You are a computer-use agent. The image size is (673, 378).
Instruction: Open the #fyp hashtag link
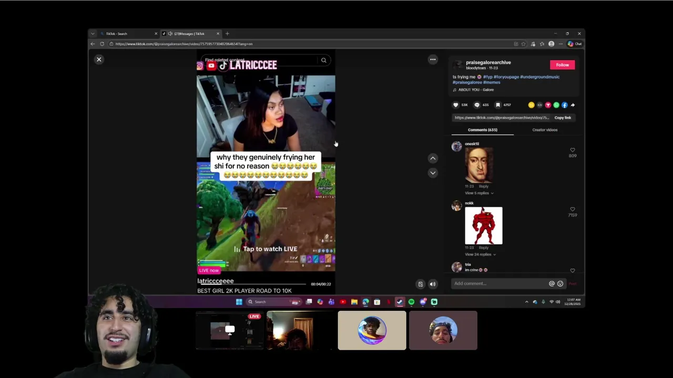(x=487, y=77)
